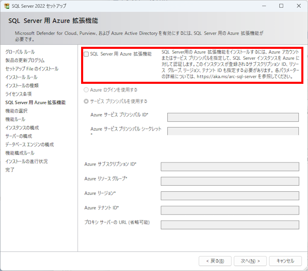Viewport: 308px width, 271px height.
Task: Select 製品の更新プログラム step in sidebar
Action: [x=25, y=60]
